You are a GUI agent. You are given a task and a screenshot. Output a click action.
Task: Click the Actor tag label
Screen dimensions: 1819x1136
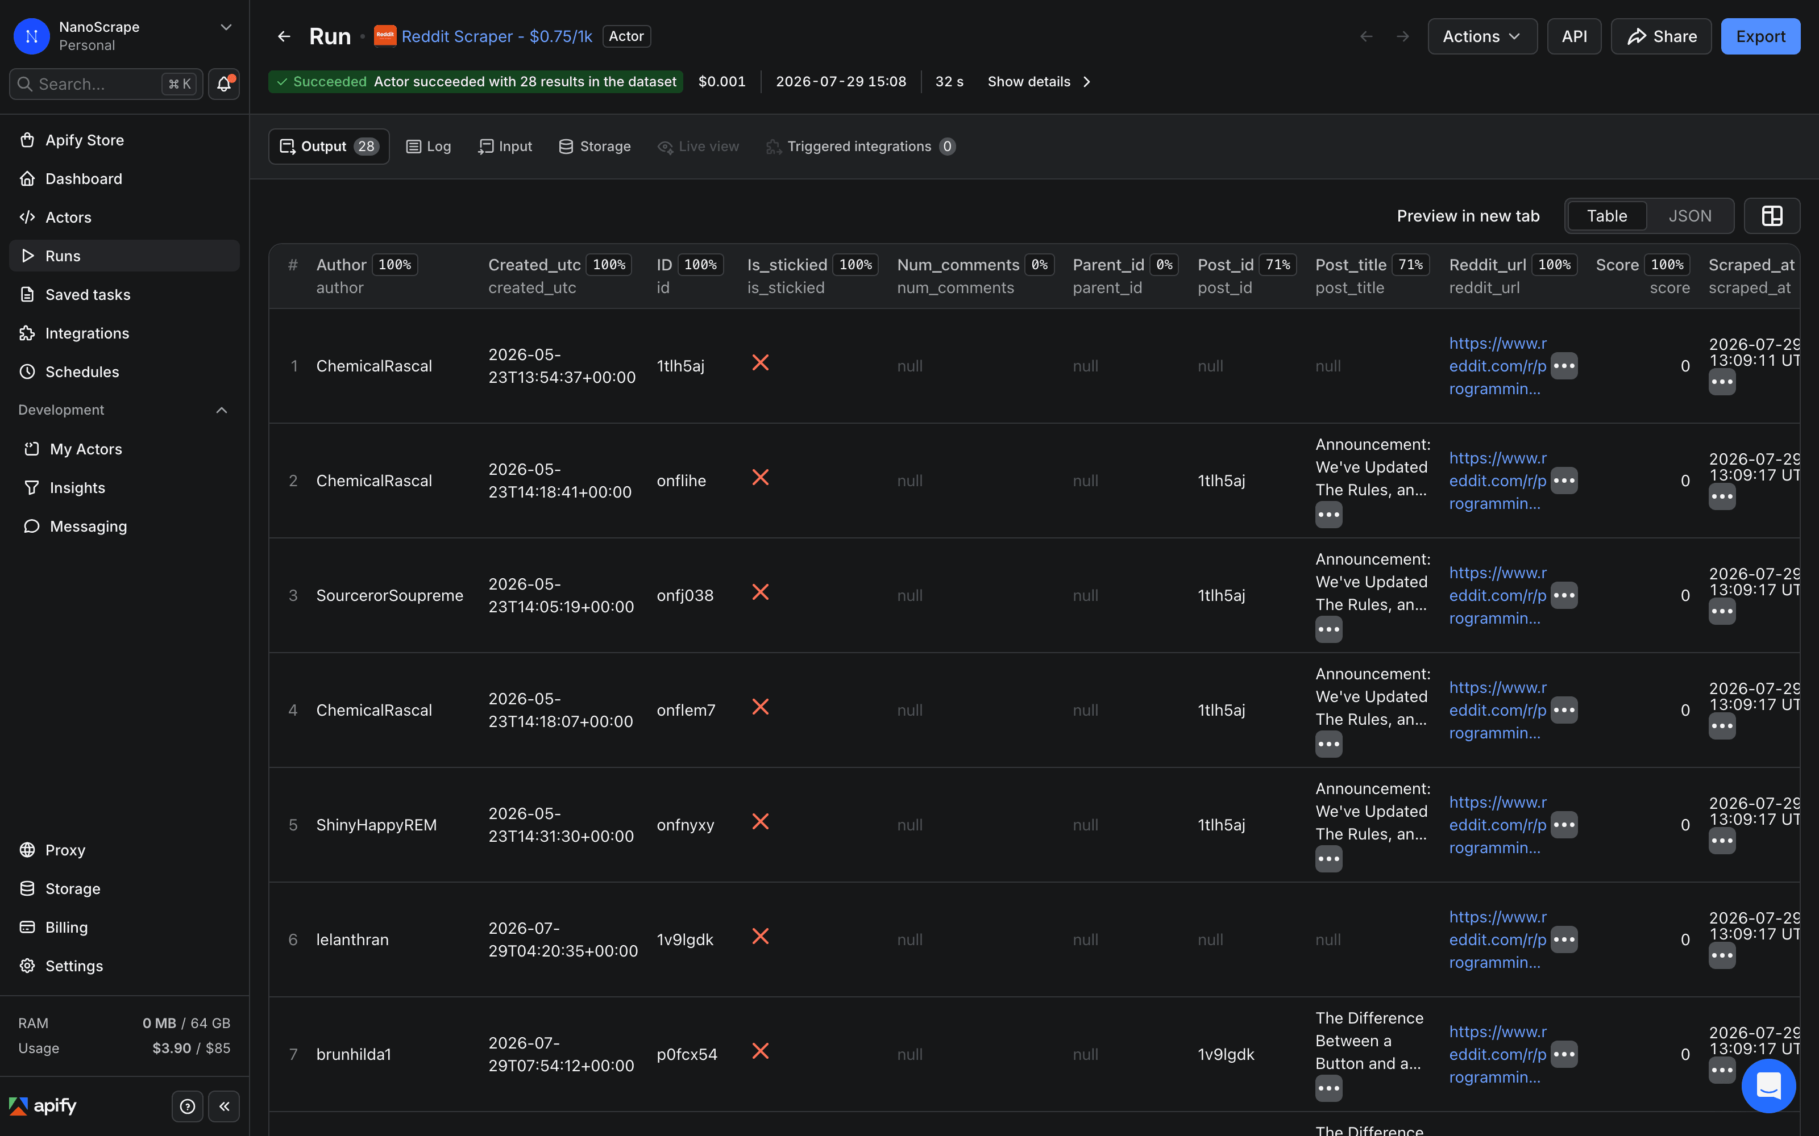point(626,36)
